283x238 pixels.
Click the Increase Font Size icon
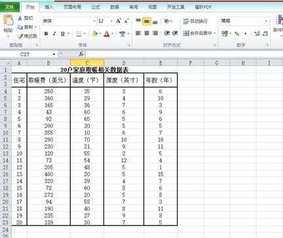tap(119, 21)
